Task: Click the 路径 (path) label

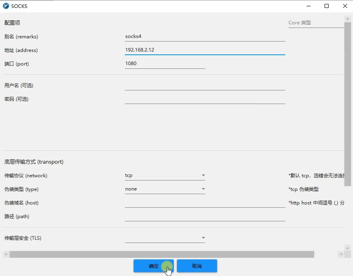Action: click(17, 217)
